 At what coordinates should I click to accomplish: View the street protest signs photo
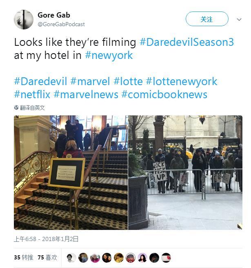coord(185,172)
